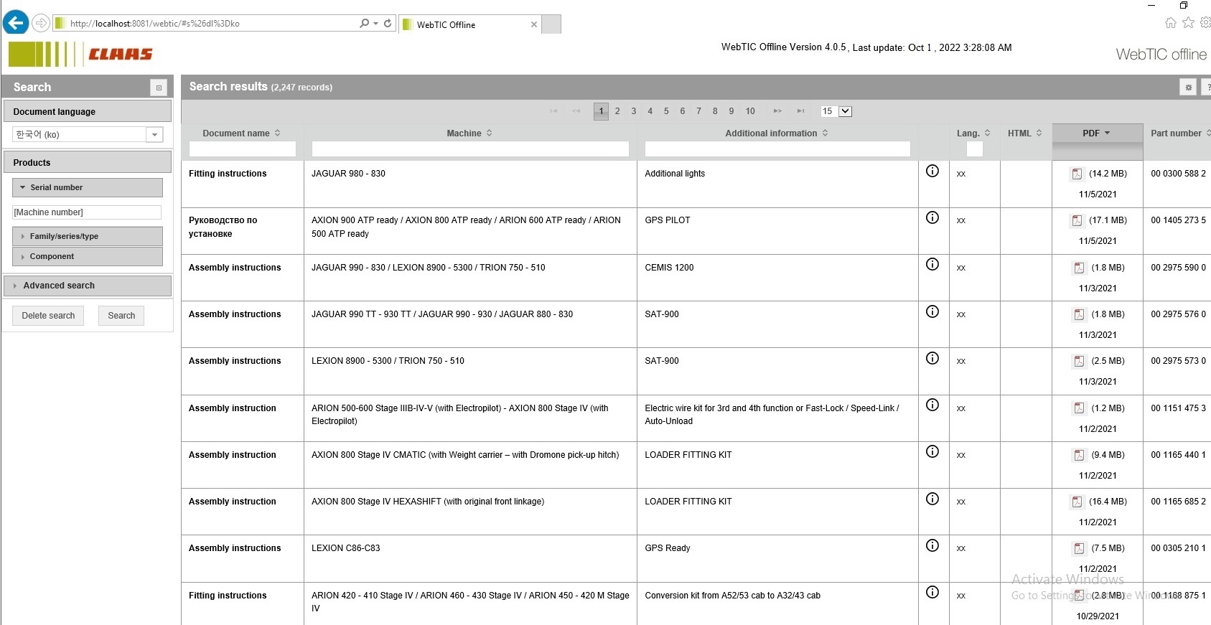Viewport: 1211px width, 625px height.
Task: Close the WebTIC Offline tab
Action: (x=533, y=24)
